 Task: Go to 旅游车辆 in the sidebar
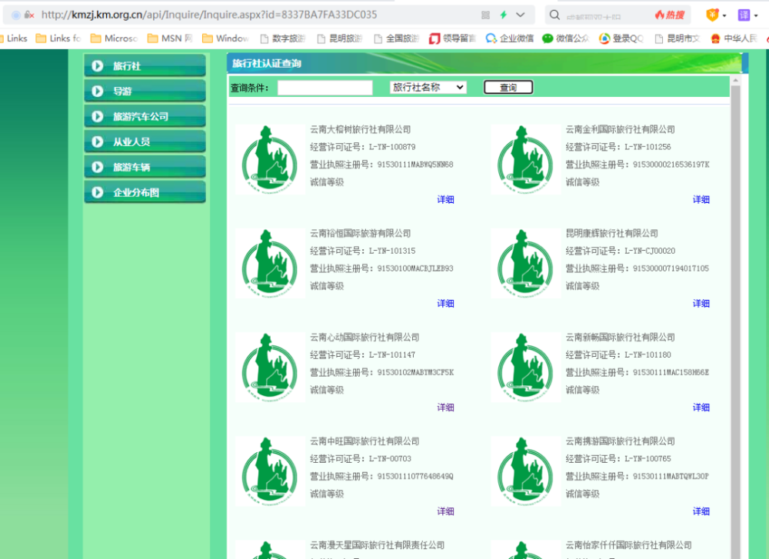point(145,167)
